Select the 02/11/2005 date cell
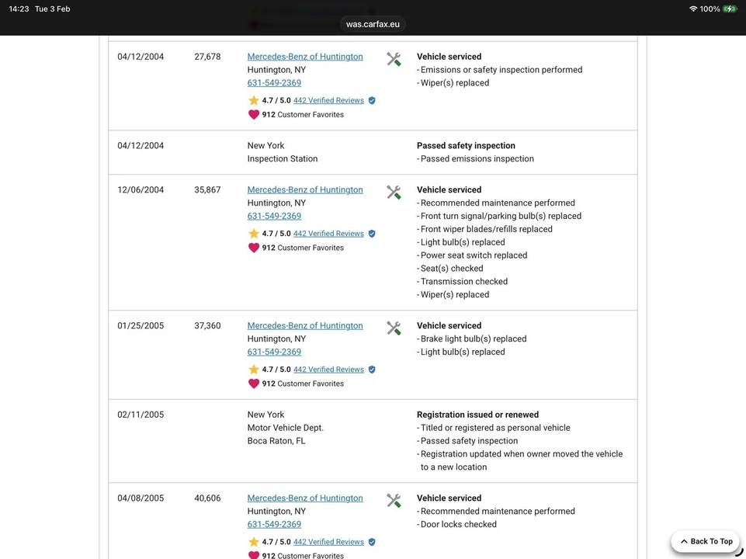Image resolution: width=746 pixels, height=559 pixels. [x=141, y=415]
